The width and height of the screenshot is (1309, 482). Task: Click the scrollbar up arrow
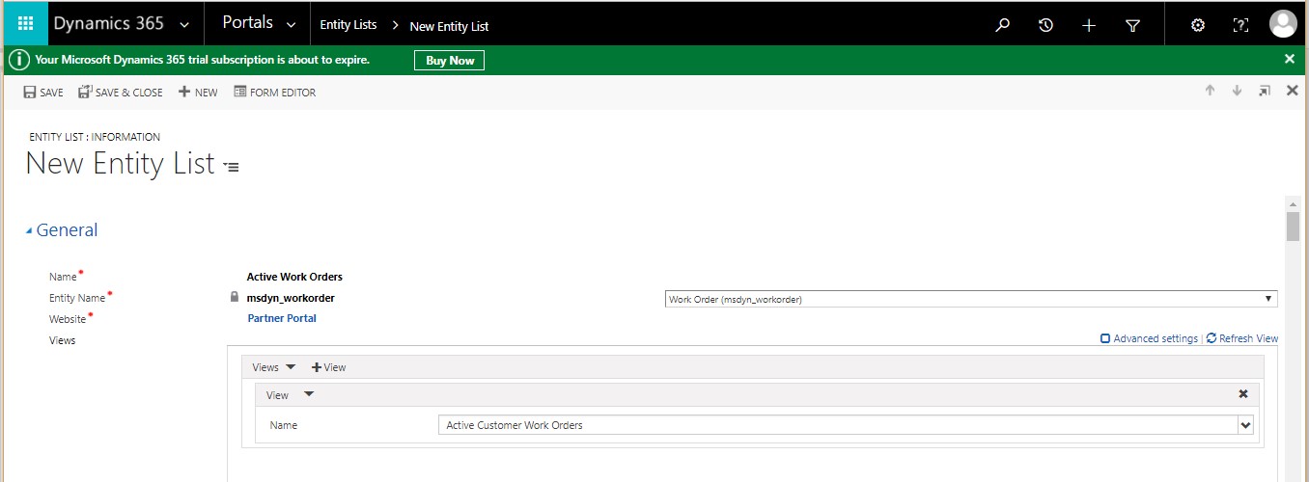[1293, 203]
